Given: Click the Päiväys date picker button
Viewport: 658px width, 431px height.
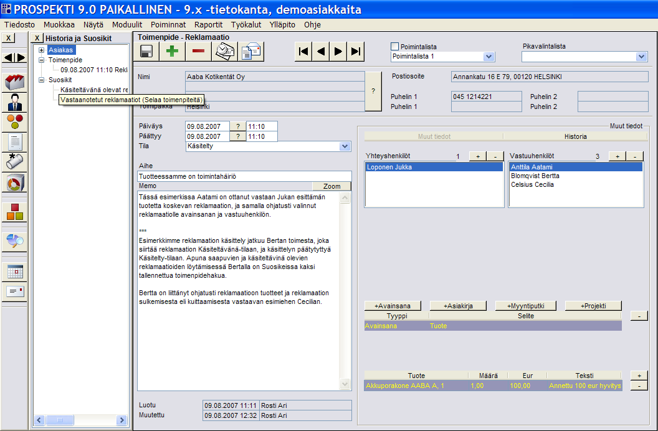Looking at the screenshot, I should [x=238, y=126].
